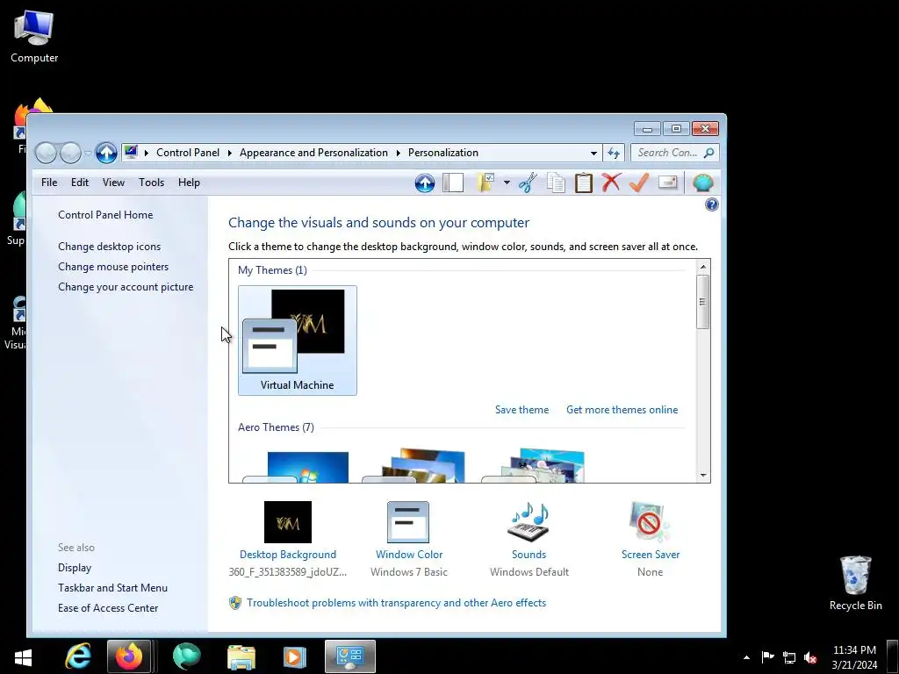This screenshot has width=899, height=674.
Task: Select the third Aero theme thumbnail
Action: point(533,465)
